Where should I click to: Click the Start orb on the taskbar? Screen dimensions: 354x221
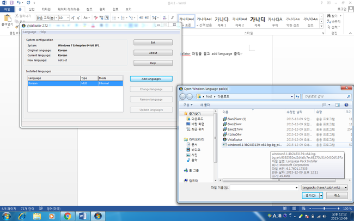[x=7, y=216]
